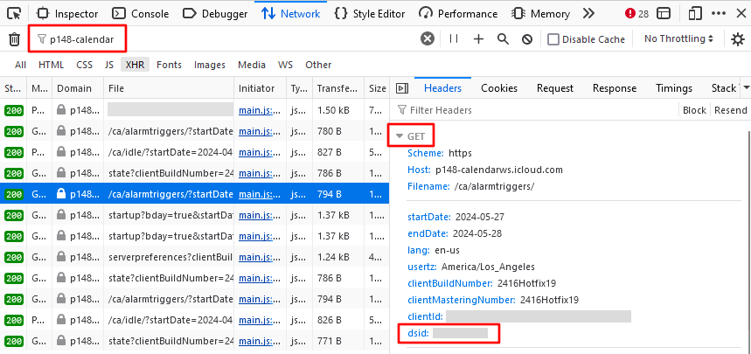Select the 827 B /ca/idle request
The height and width of the screenshot is (354, 751).
pos(194,152)
